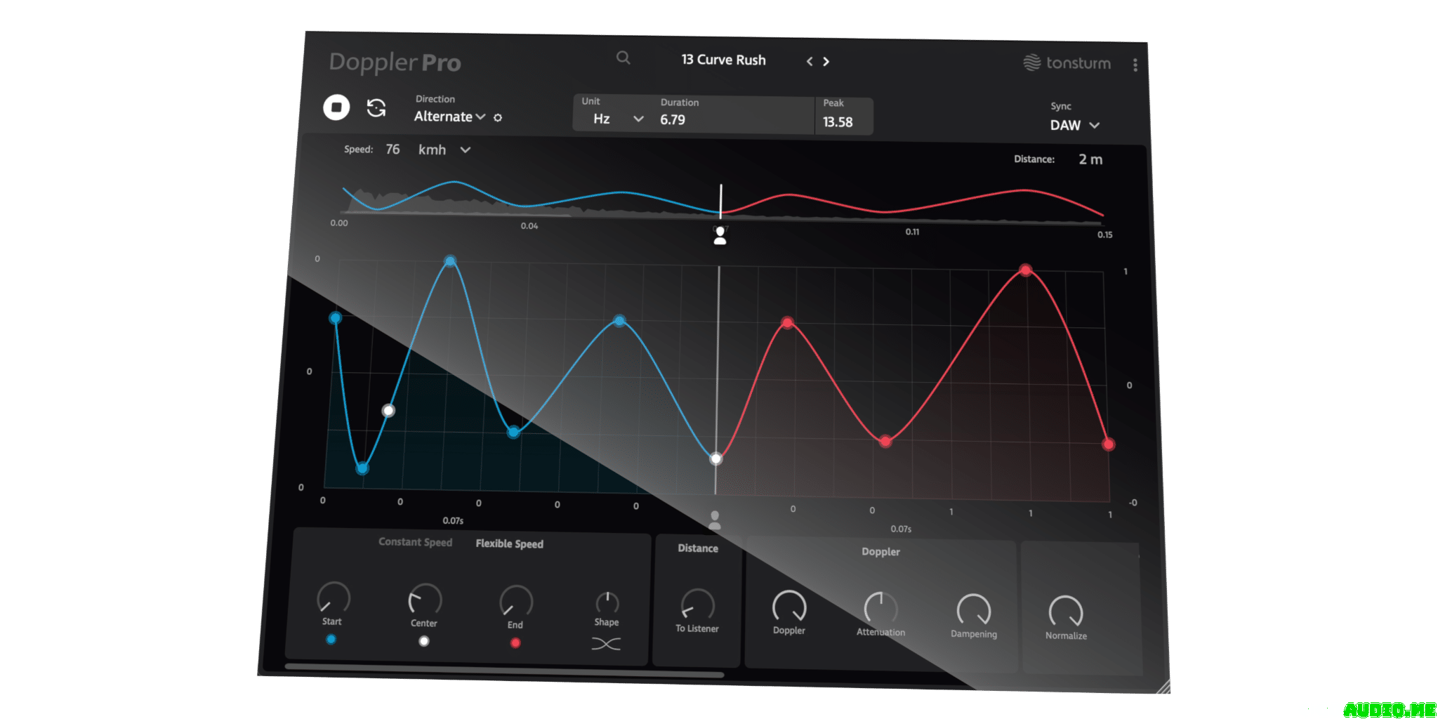This screenshot has height=719, width=1438.
Task: Select the first blue curve point at left edge
Action: 336,318
